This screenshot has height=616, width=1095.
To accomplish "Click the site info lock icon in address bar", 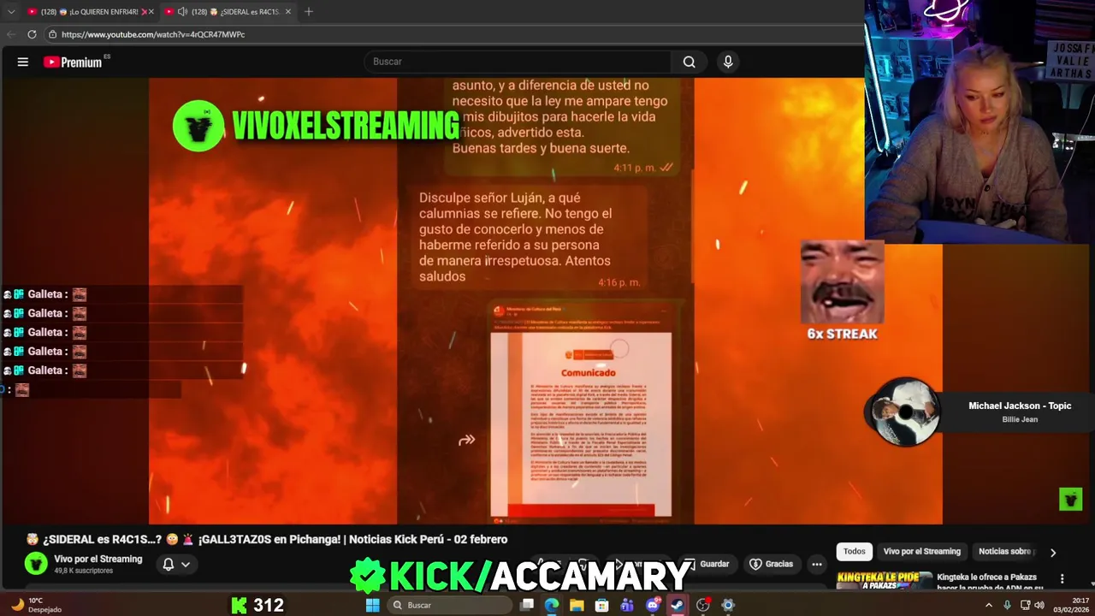I will (x=52, y=34).
